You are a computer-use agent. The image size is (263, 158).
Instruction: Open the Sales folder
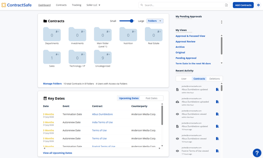tap(52, 57)
